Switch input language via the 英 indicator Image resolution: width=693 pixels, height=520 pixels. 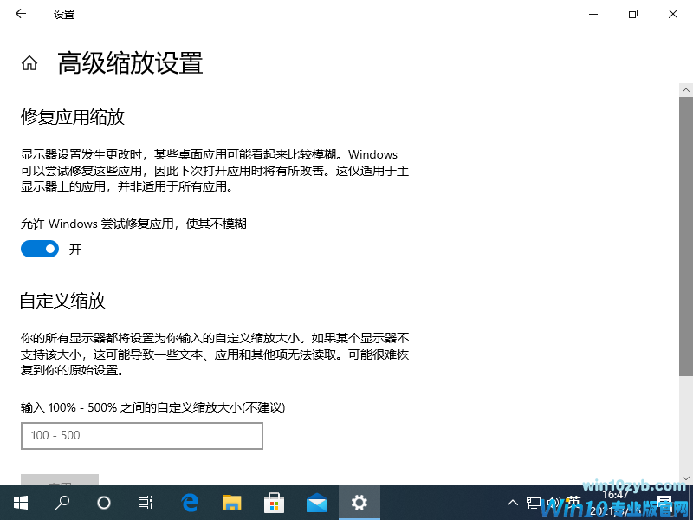point(572,503)
